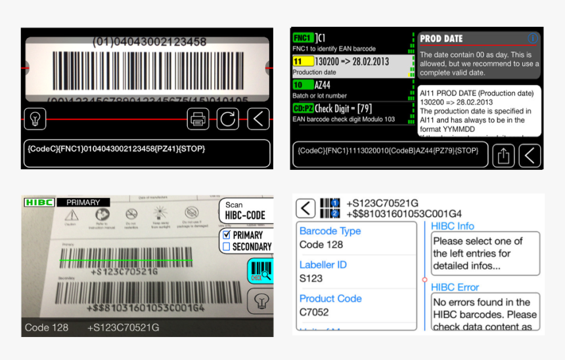Tap the light bulb icon in EAN scanner

pyautogui.click(x=35, y=119)
